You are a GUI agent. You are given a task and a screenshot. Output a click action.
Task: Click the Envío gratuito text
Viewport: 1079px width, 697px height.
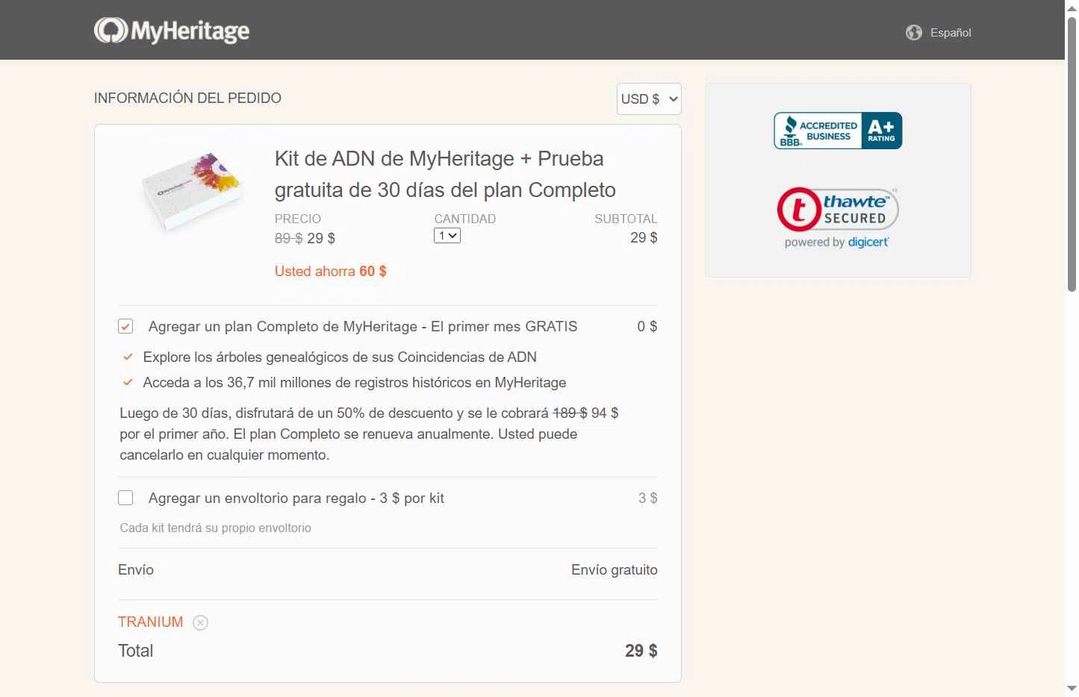615,570
